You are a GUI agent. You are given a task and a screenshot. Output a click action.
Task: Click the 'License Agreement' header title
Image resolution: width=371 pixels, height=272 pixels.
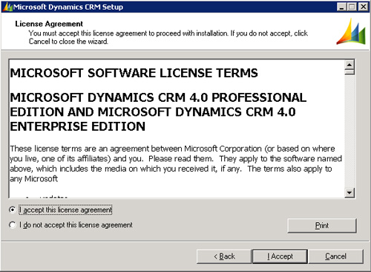[49, 24]
